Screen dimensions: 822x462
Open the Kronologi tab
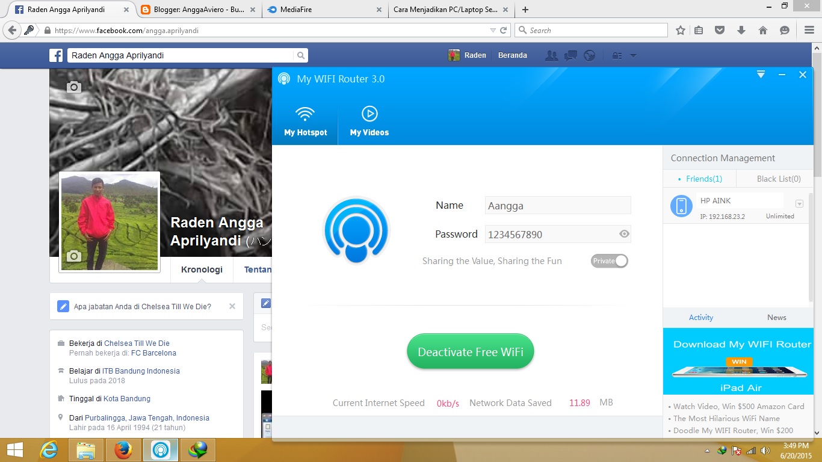(202, 269)
